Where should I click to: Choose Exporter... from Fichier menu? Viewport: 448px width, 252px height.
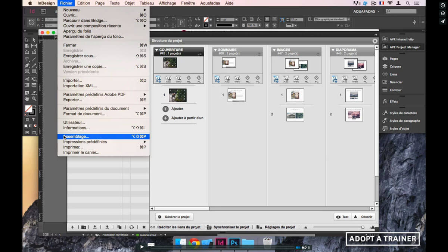point(72,100)
